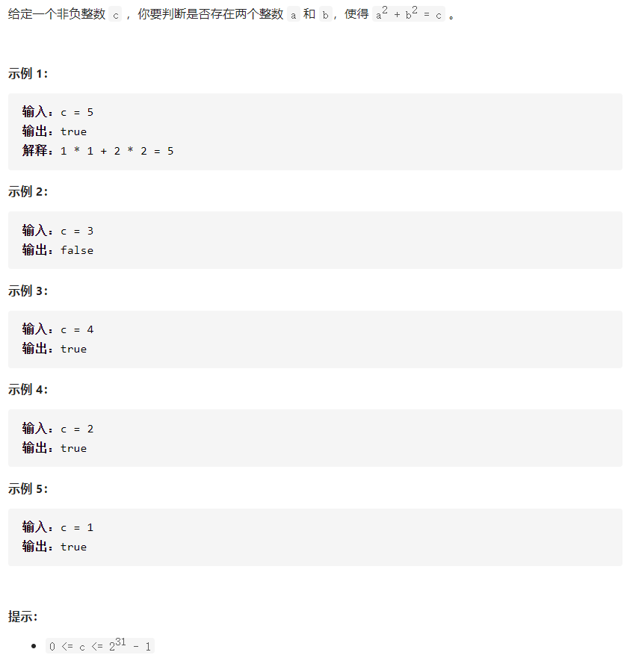The height and width of the screenshot is (661, 627).
Task: Click the output value "false" in example 2
Action: tap(77, 250)
